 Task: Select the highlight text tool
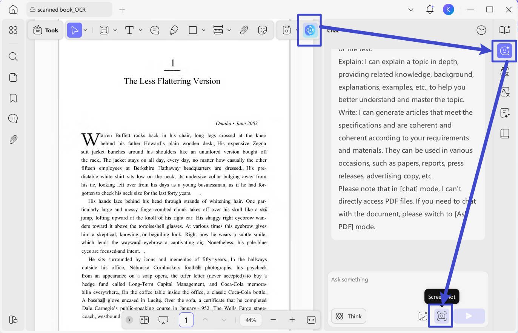(104, 30)
